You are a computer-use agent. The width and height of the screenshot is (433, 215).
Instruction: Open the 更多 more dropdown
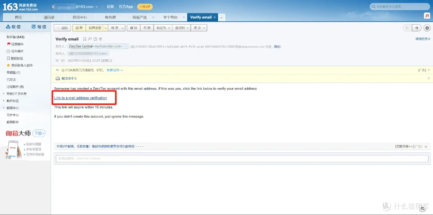coord(199,28)
